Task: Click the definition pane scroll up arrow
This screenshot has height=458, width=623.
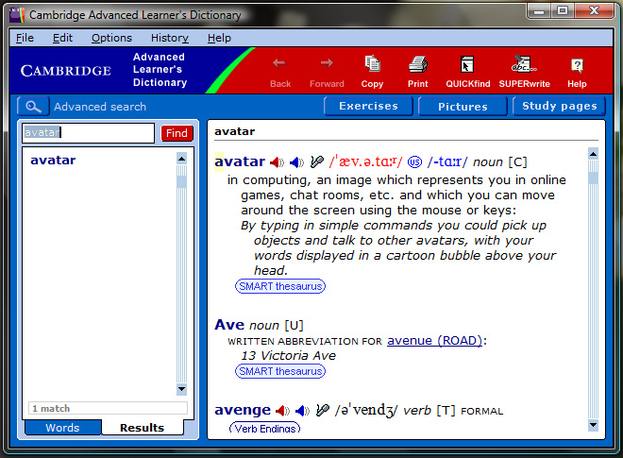Action: (x=593, y=154)
